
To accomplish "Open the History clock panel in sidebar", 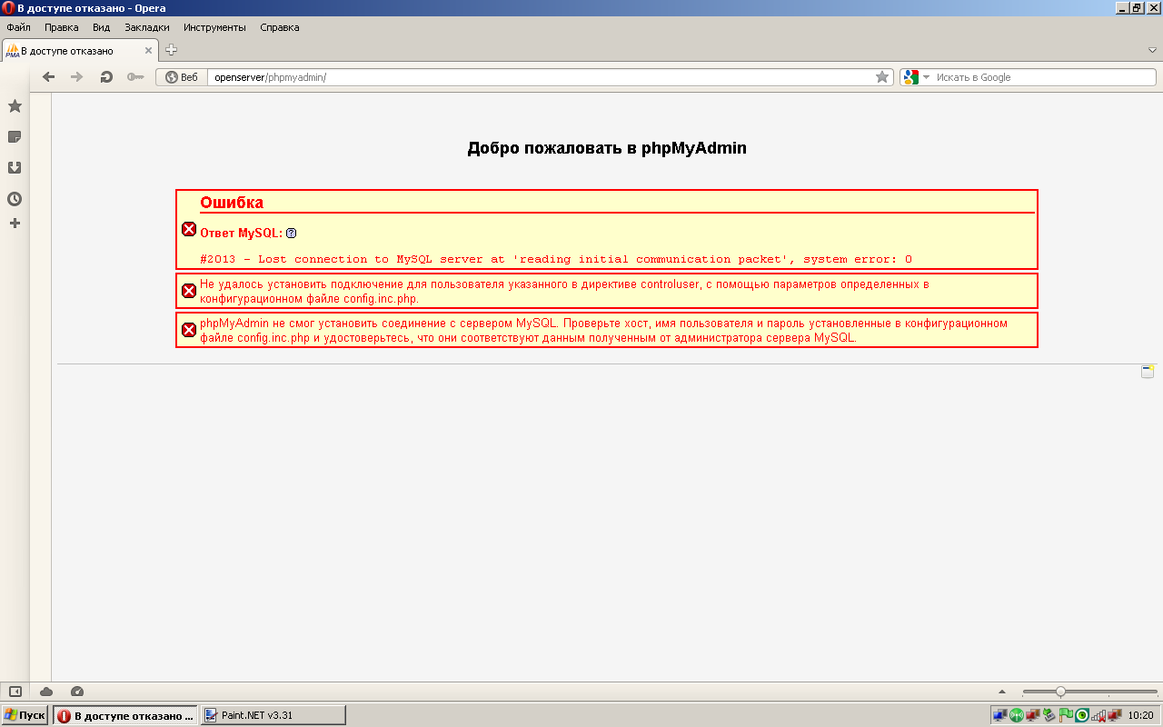I will (15, 199).
